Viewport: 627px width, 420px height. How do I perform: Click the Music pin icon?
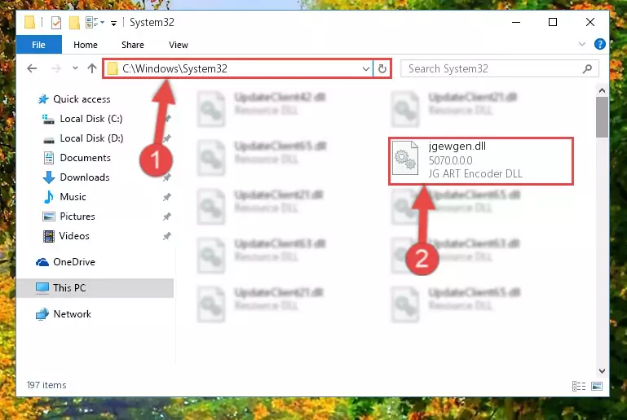pos(167,197)
